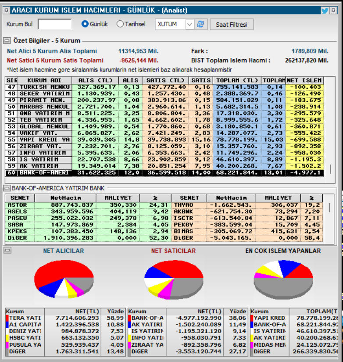Select the PIRAMIT MEN. row

point(164,100)
